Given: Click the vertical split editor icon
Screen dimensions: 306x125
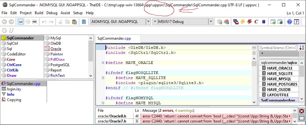Looking at the screenshot, I should tap(254, 53).
